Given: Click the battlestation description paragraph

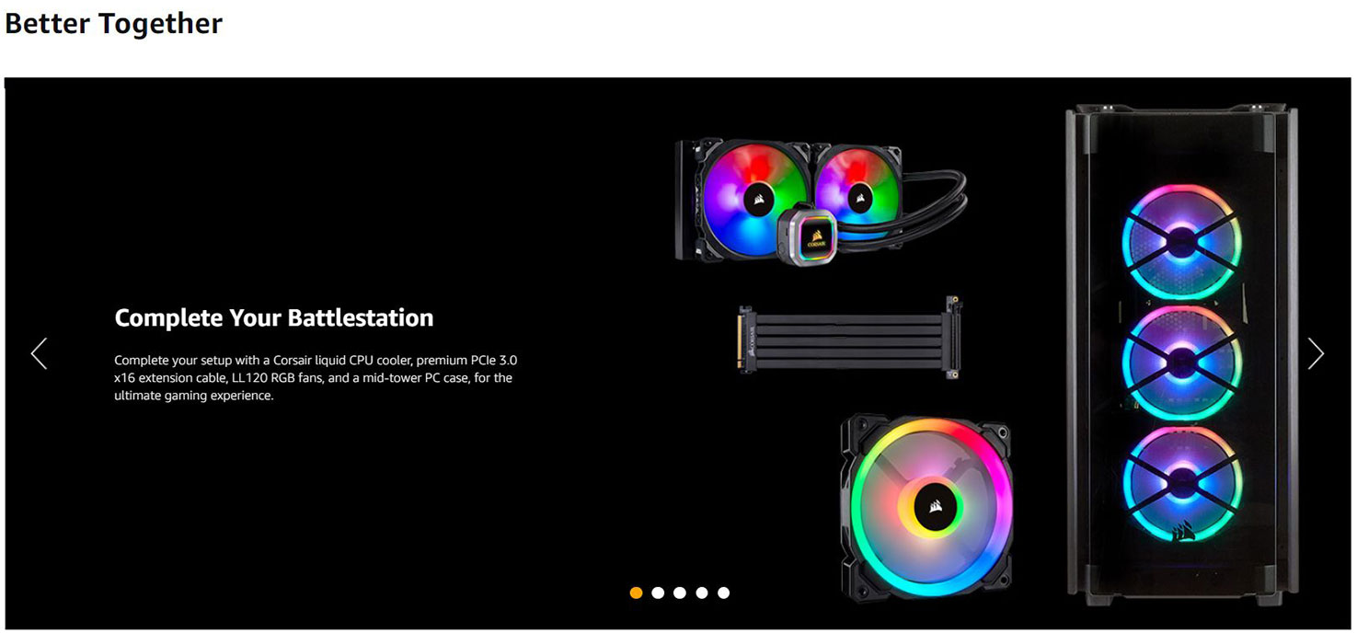Looking at the screenshot, I should 314,377.
